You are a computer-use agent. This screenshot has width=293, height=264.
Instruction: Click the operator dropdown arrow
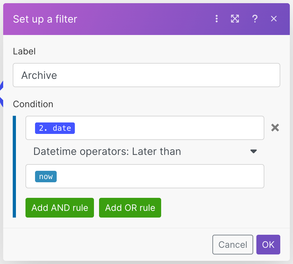[254, 151]
